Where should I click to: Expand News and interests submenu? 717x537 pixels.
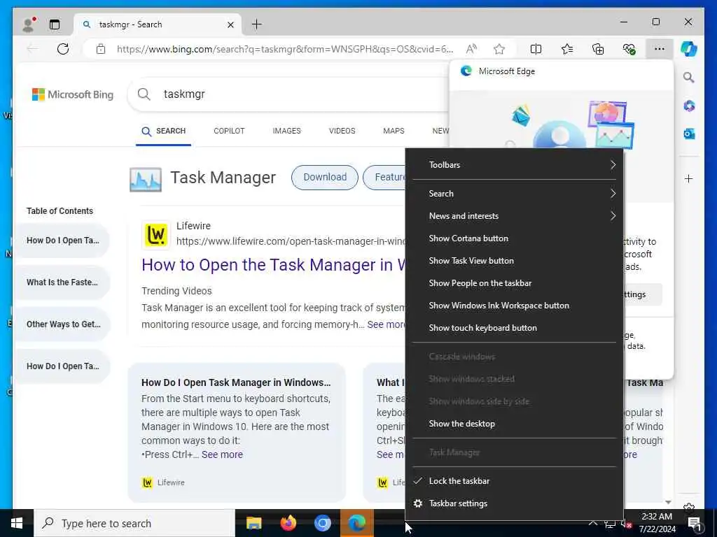515,216
